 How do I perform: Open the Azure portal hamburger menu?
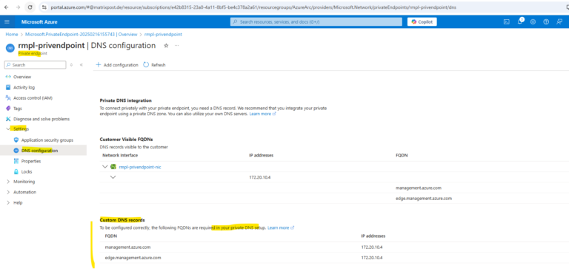click(x=7, y=21)
